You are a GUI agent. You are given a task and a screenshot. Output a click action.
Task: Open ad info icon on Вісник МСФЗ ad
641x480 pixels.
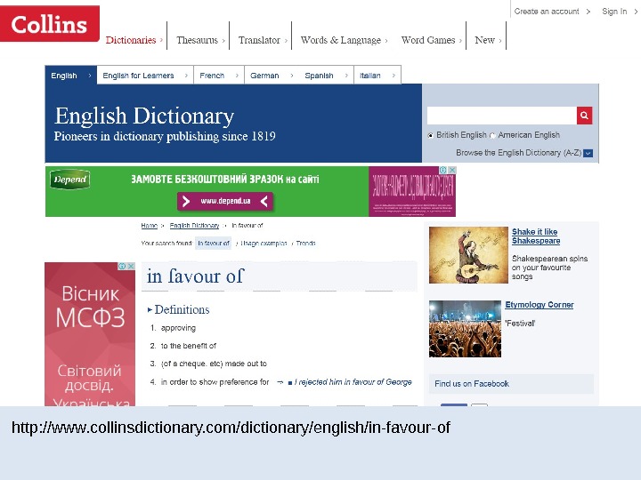[x=122, y=266]
